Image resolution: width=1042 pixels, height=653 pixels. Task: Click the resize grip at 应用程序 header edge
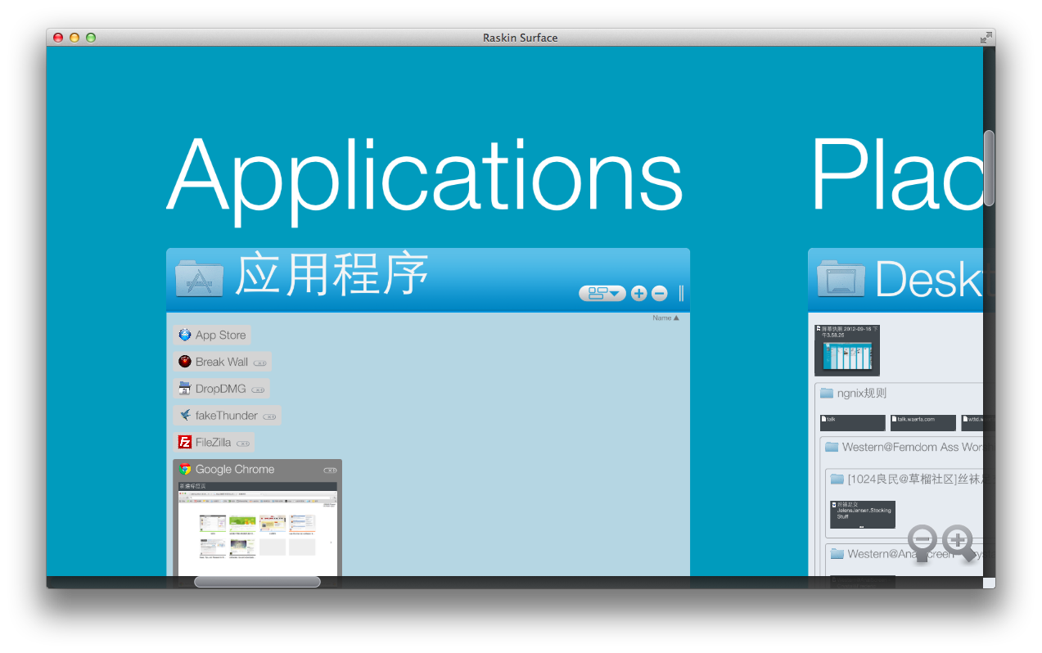[x=681, y=293]
